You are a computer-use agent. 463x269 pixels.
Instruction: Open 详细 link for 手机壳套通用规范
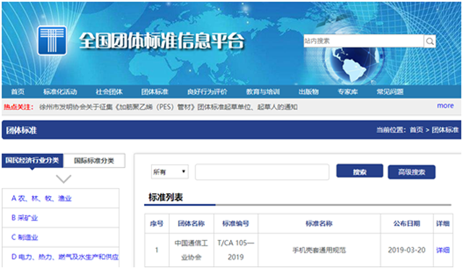(x=443, y=250)
